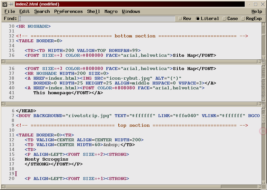Click TABLE BORDER=0 on line 33
This screenshot has height=190, width=267.
click(39, 41)
